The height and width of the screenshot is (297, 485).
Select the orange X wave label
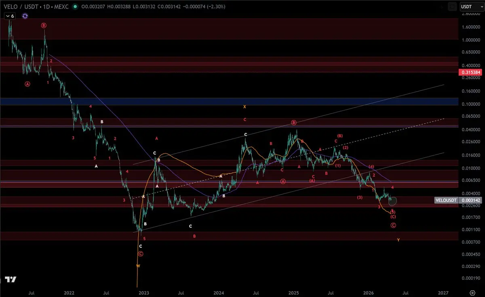pos(245,107)
